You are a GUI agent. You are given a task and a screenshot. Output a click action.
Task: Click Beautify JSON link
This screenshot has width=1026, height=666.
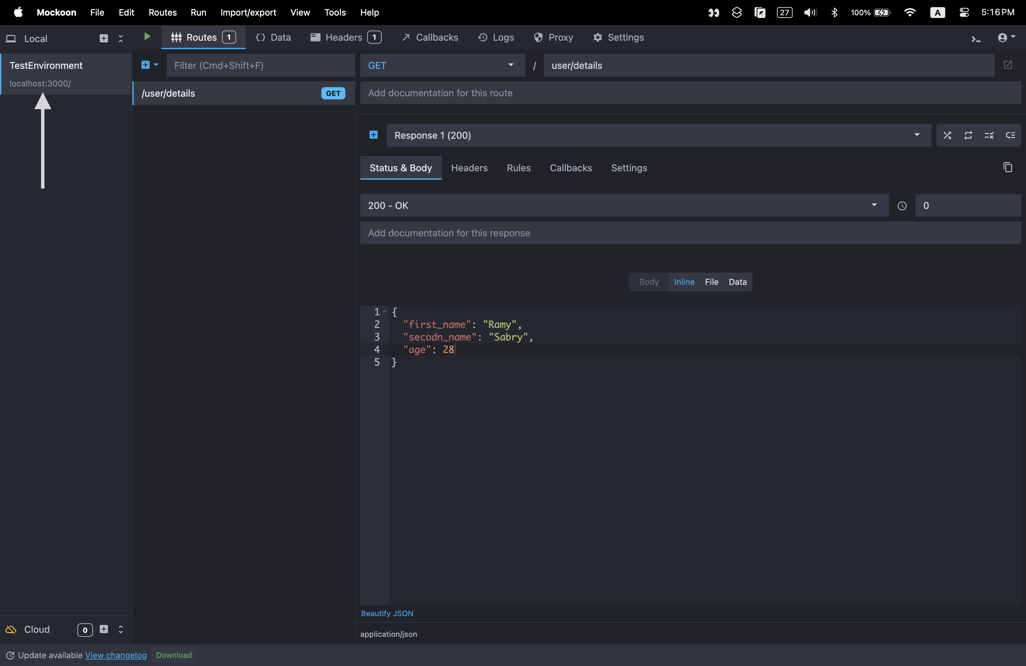click(387, 613)
